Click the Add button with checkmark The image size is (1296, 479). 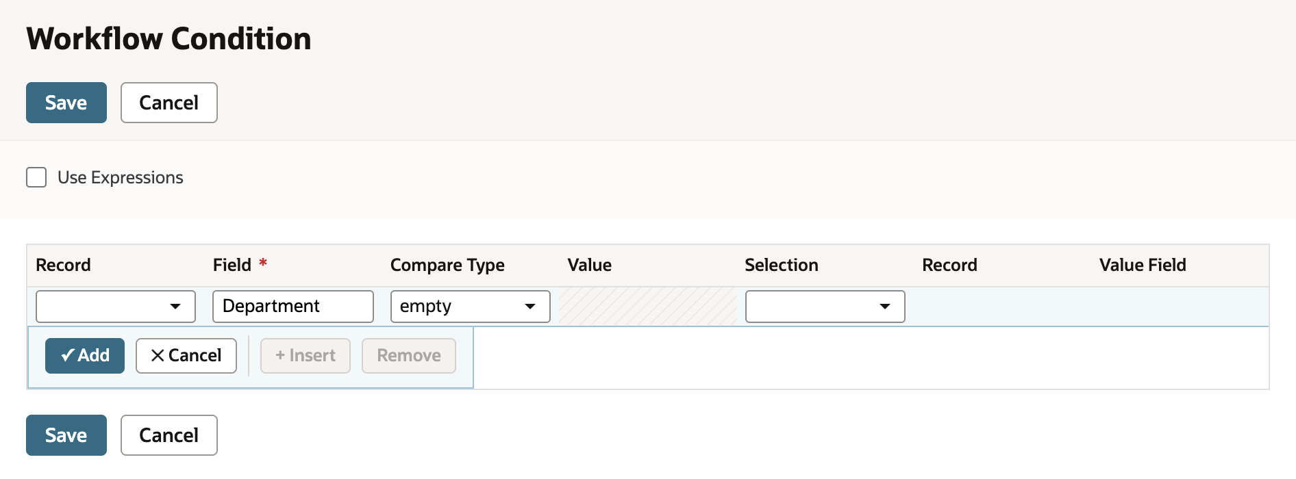click(x=85, y=356)
